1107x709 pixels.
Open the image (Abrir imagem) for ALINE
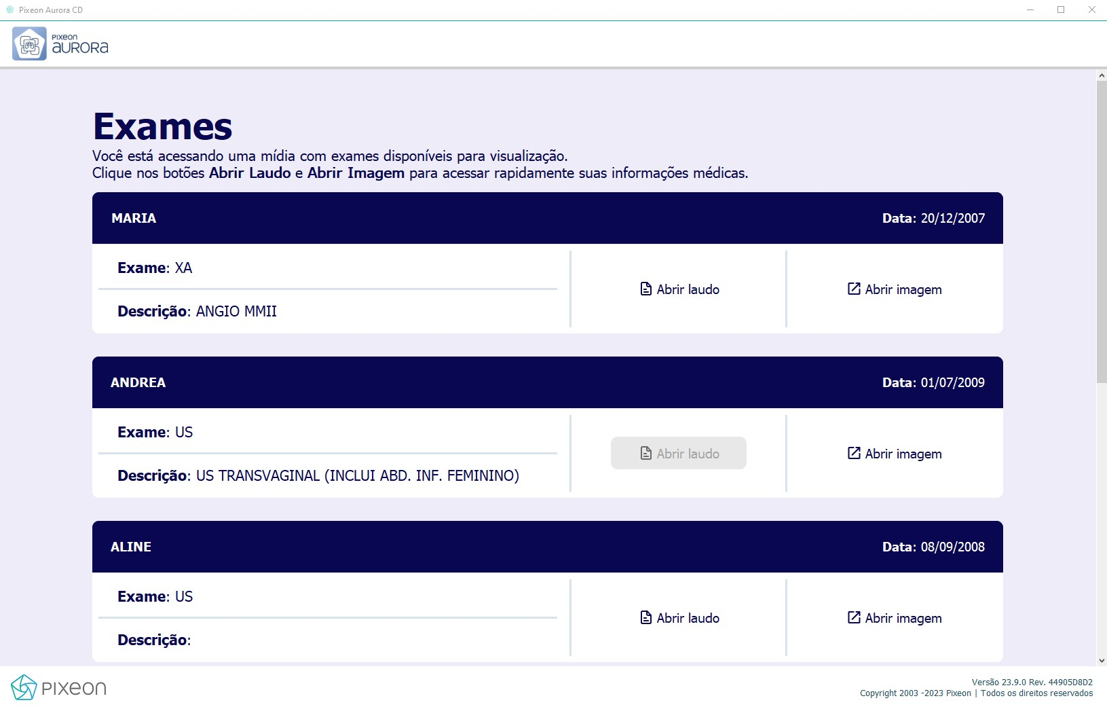[894, 618]
